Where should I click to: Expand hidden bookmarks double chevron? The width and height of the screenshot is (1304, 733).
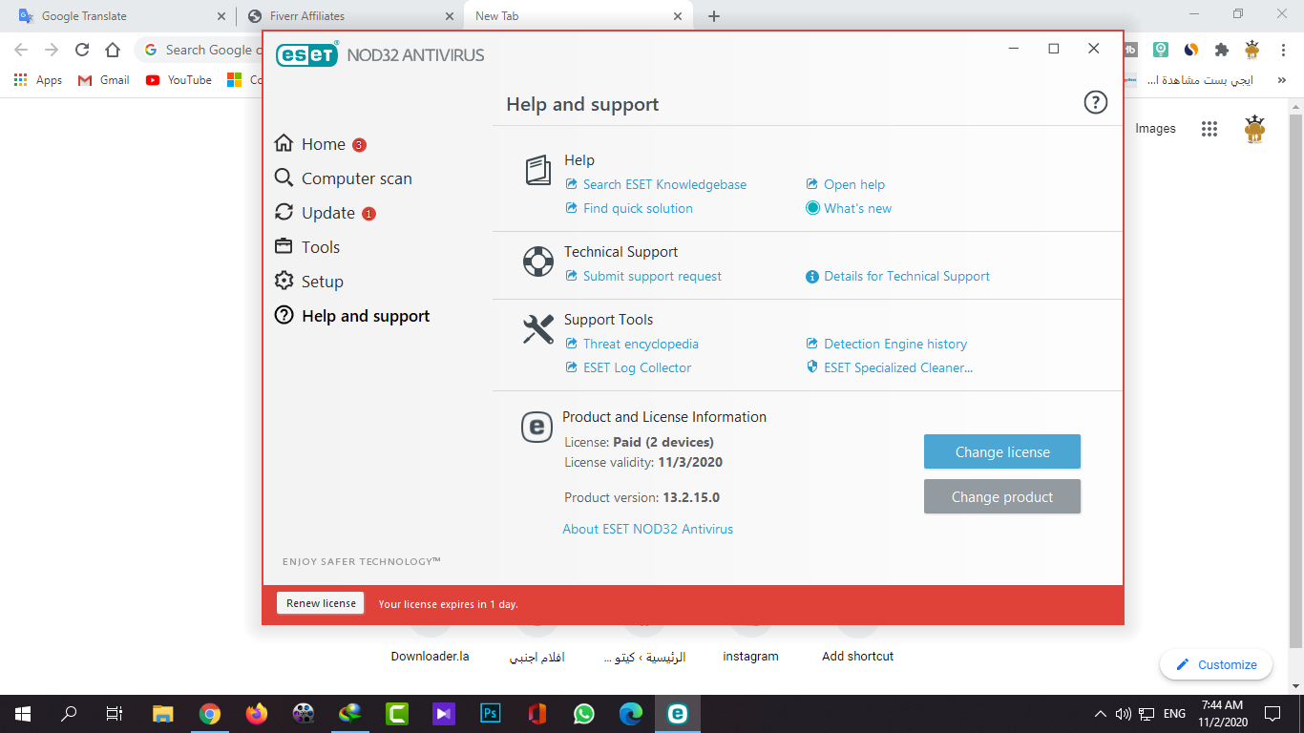(1282, 80)
